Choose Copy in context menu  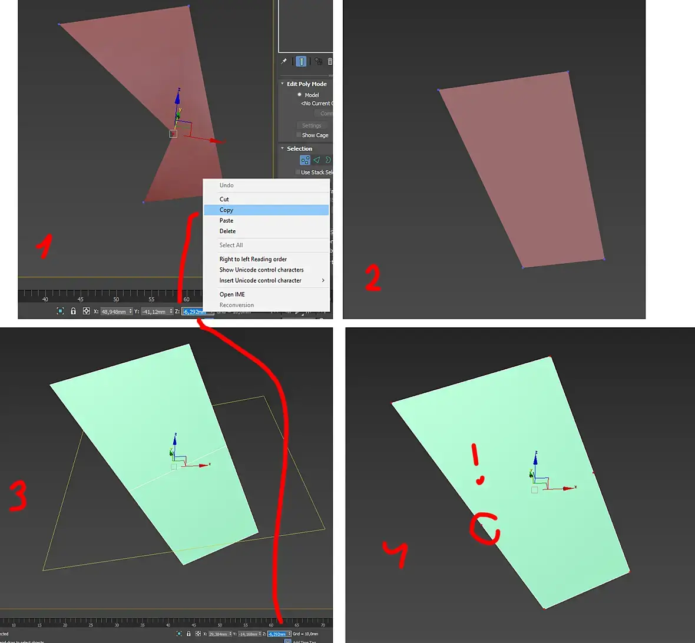[x=266, y=210]
